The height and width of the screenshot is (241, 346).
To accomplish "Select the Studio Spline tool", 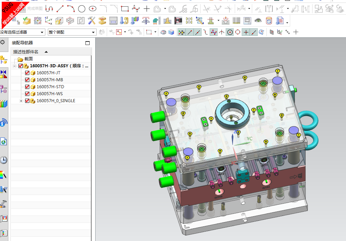I will [136, 9].
